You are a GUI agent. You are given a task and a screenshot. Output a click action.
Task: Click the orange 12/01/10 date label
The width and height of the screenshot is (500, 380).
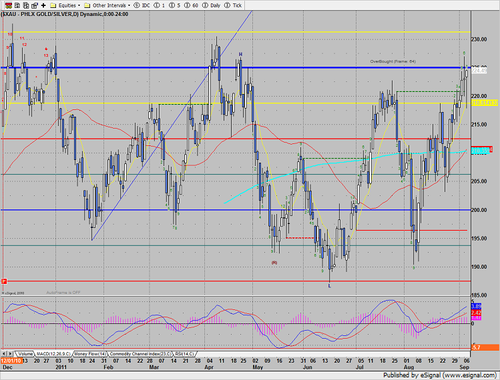click(x=11, y=361)
